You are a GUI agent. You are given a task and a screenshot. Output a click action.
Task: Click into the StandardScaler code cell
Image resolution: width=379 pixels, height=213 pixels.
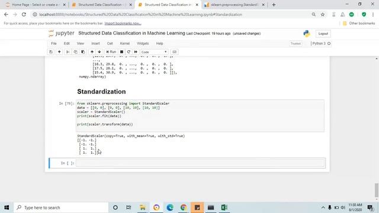click(200, 116)
